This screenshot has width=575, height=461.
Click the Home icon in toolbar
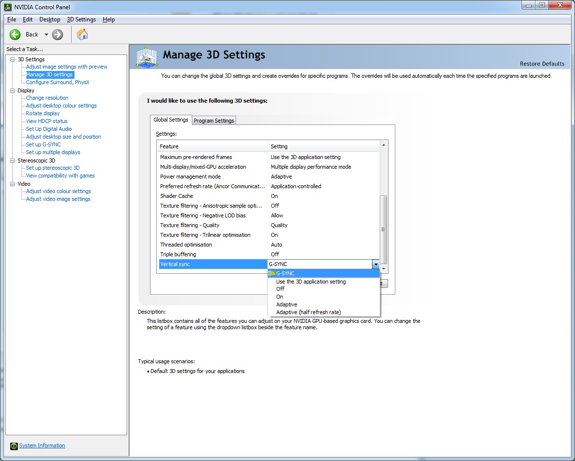tap(82, 35)
